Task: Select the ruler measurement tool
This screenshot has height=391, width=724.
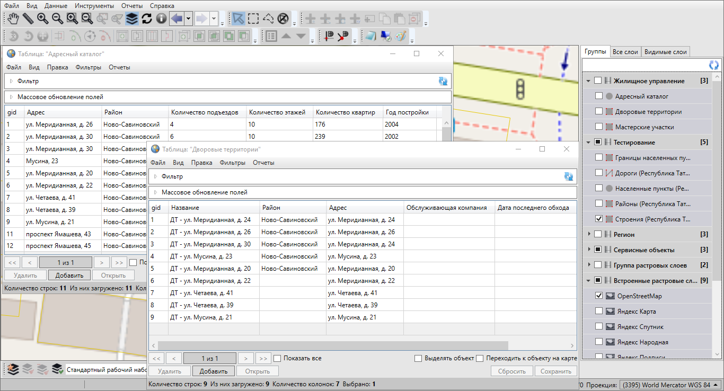Action: [28, 19]
